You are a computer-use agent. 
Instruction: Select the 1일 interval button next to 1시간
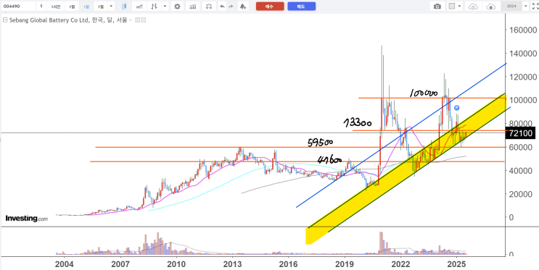pyautogui.click(x=72, y=7)
